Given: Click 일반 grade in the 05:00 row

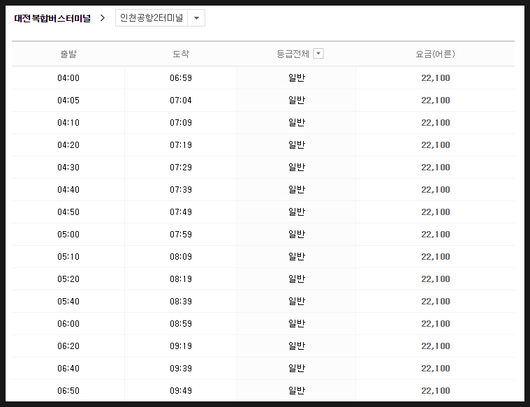Looking at the screenshot, I should tap(297, 234).
